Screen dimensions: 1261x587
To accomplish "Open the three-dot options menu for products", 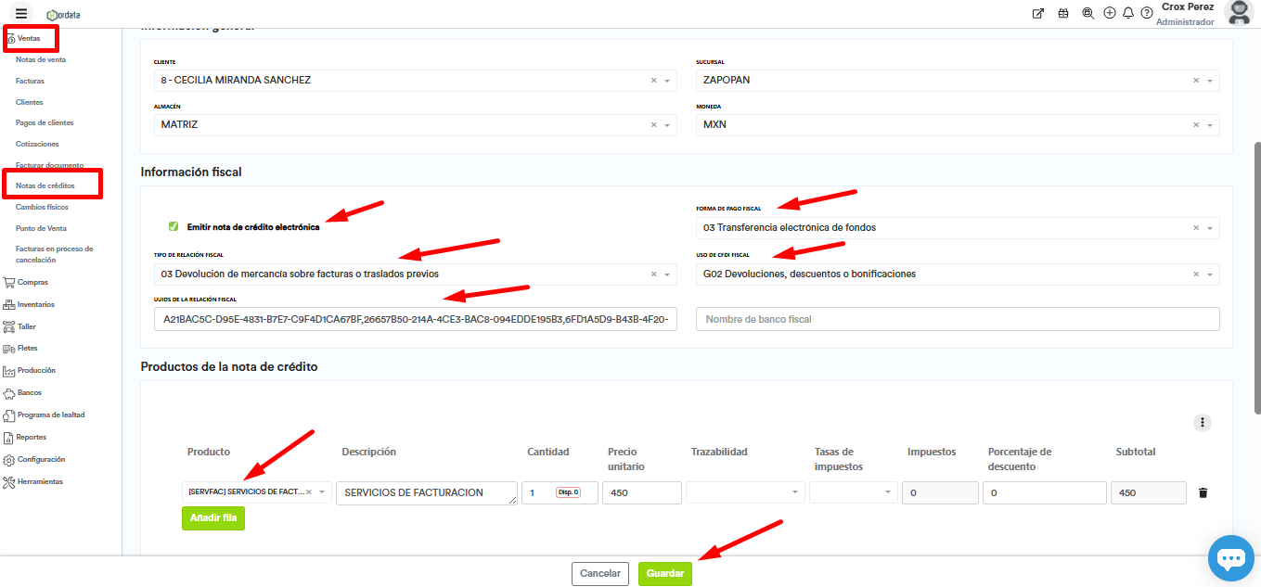I will (x=1203, y=423).
